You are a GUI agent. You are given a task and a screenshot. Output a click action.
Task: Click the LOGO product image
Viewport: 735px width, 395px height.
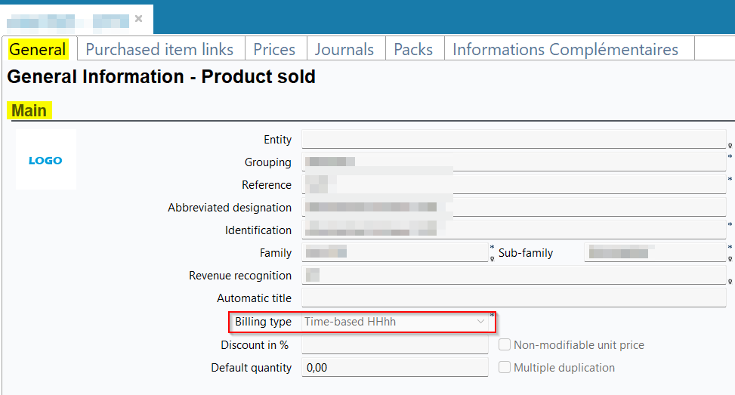click(x=45, y=160)
